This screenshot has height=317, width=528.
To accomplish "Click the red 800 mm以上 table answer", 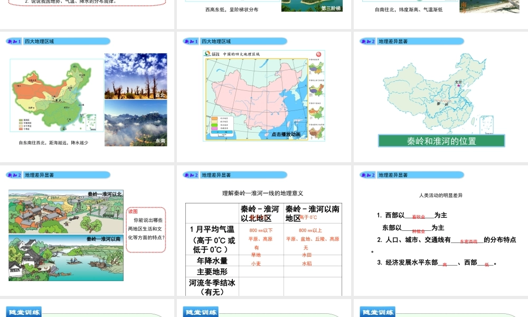I will pyautogui.click(x=310, y=230).
